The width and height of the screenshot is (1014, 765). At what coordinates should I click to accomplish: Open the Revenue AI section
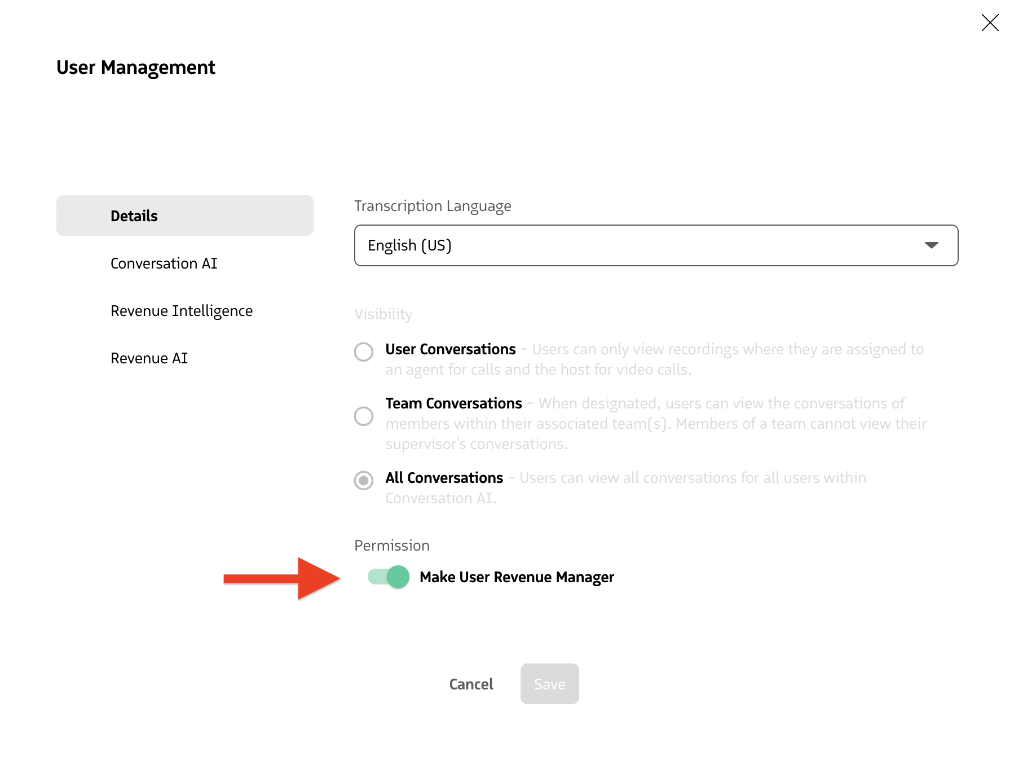click(x=148, y=357)
